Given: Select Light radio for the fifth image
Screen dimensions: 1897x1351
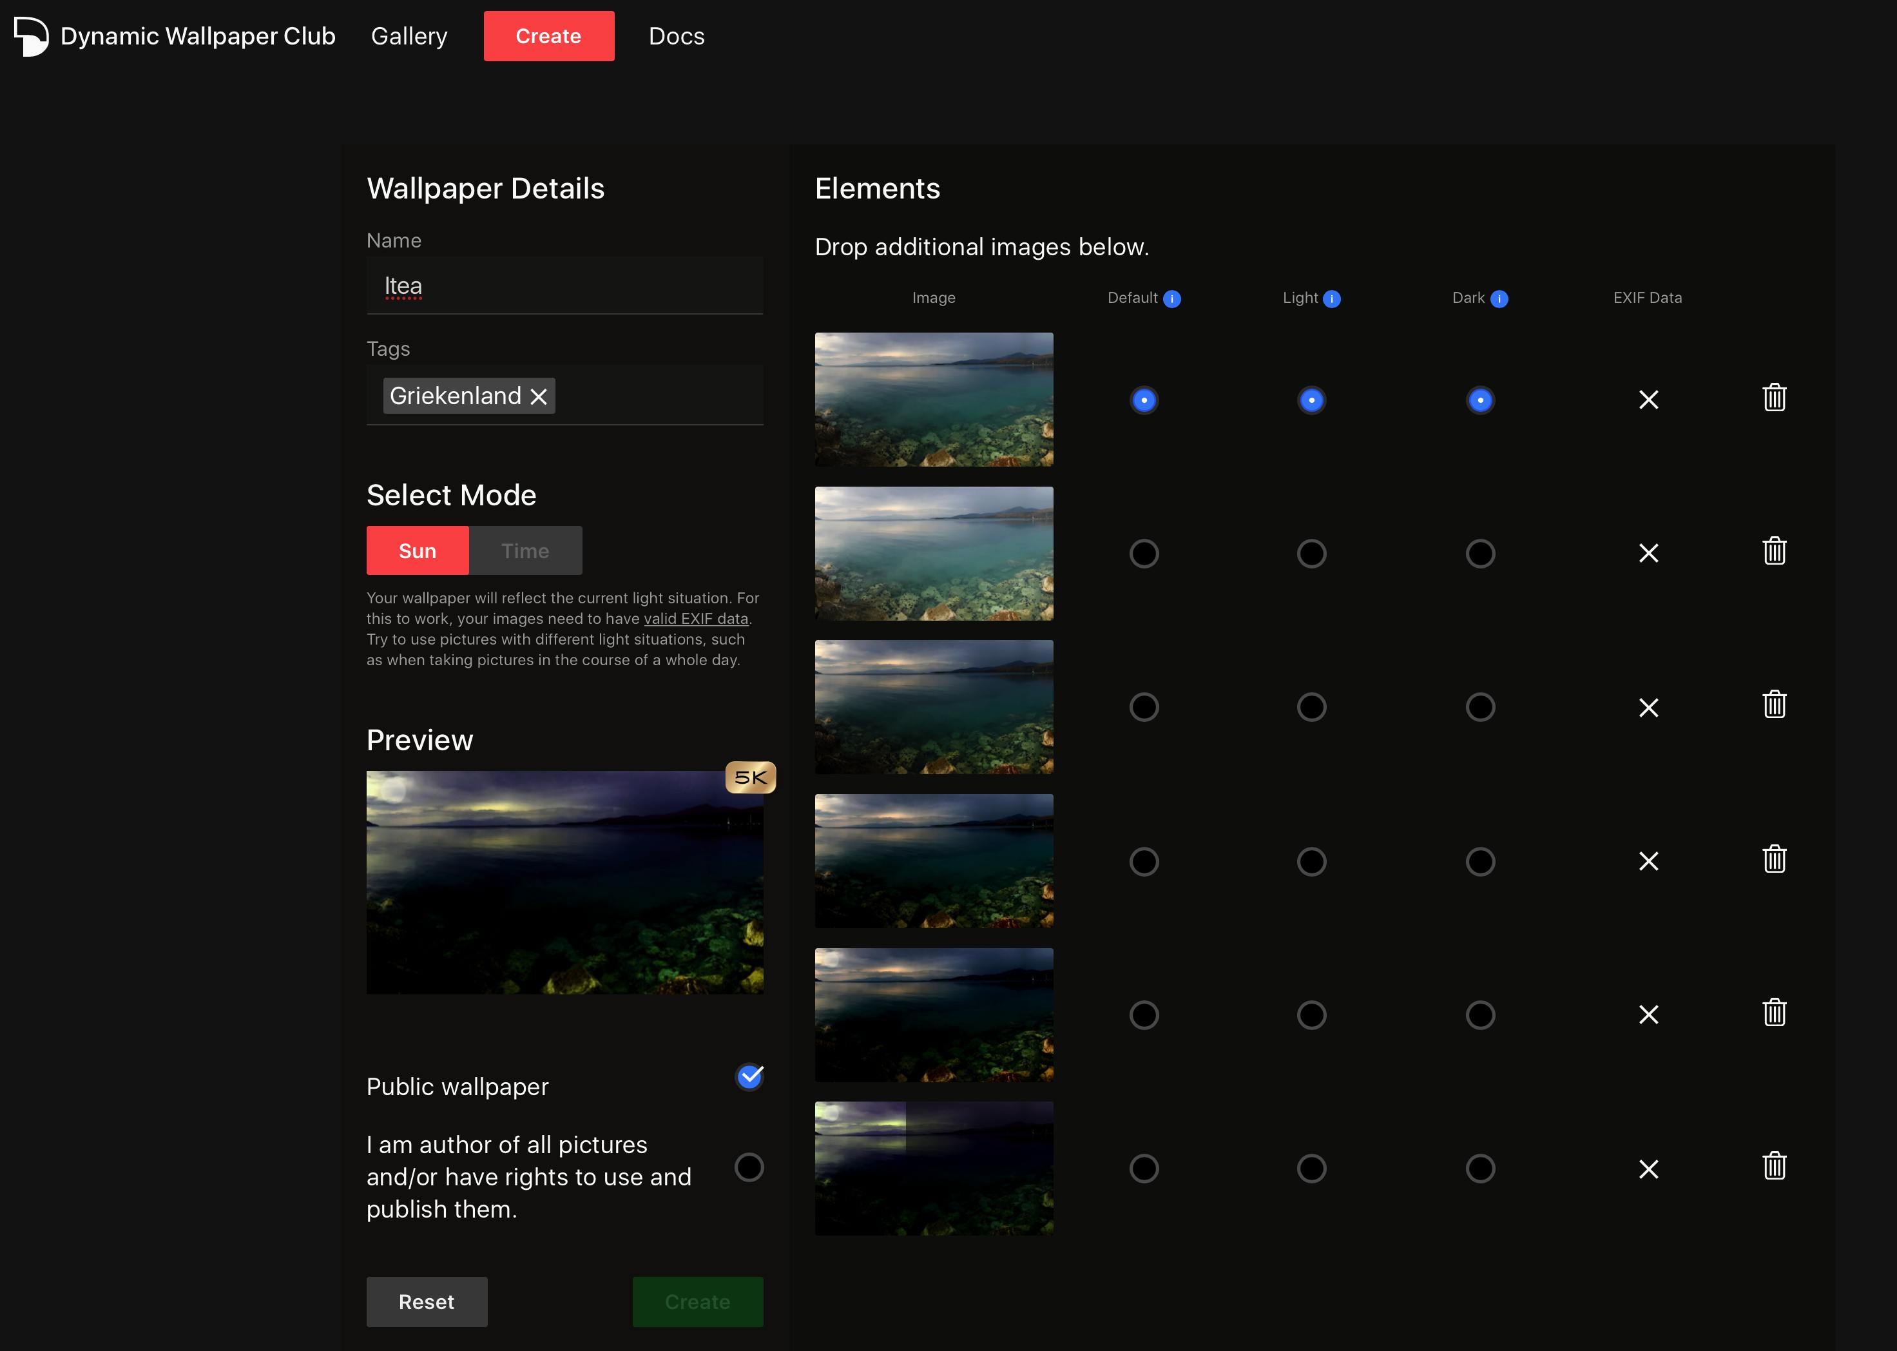Looking at the screenshot, I should pos(1311,1015).
